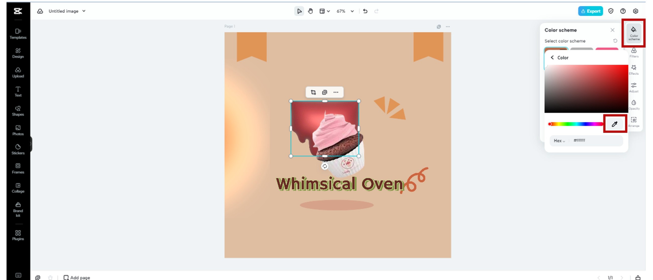Open the Design panel
This screenshot has width=653, height=280.
tap(18, 53)
